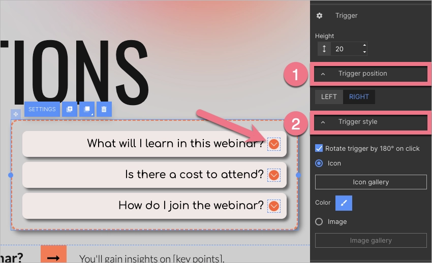Open the Color picker swatch
Screen dimensions: 432x263
344,203
